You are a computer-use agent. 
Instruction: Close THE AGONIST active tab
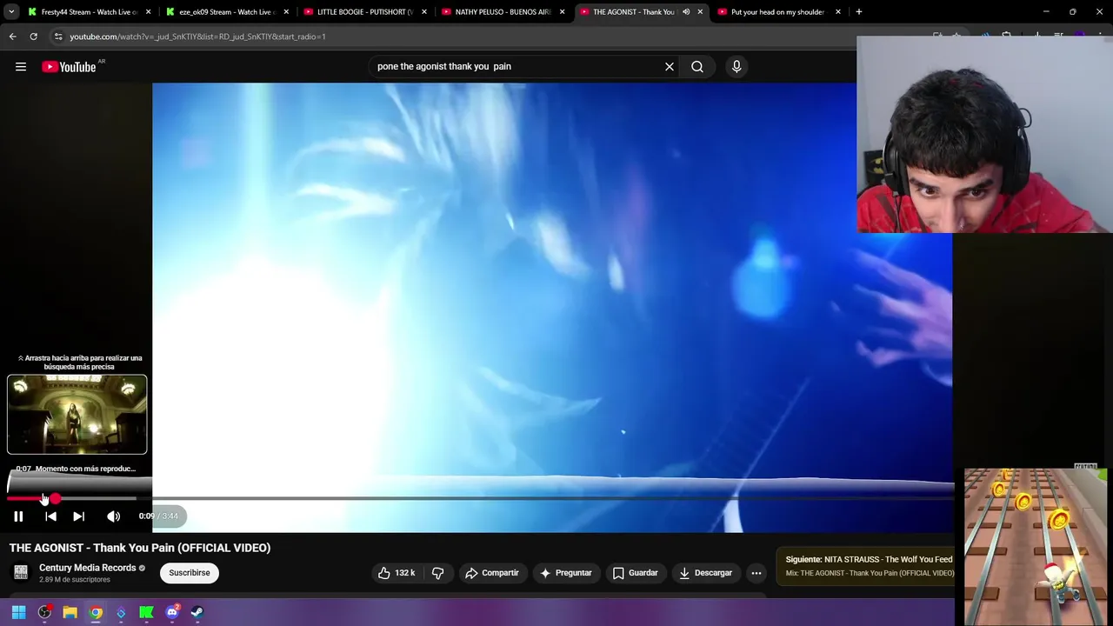[x=700, y=12]
